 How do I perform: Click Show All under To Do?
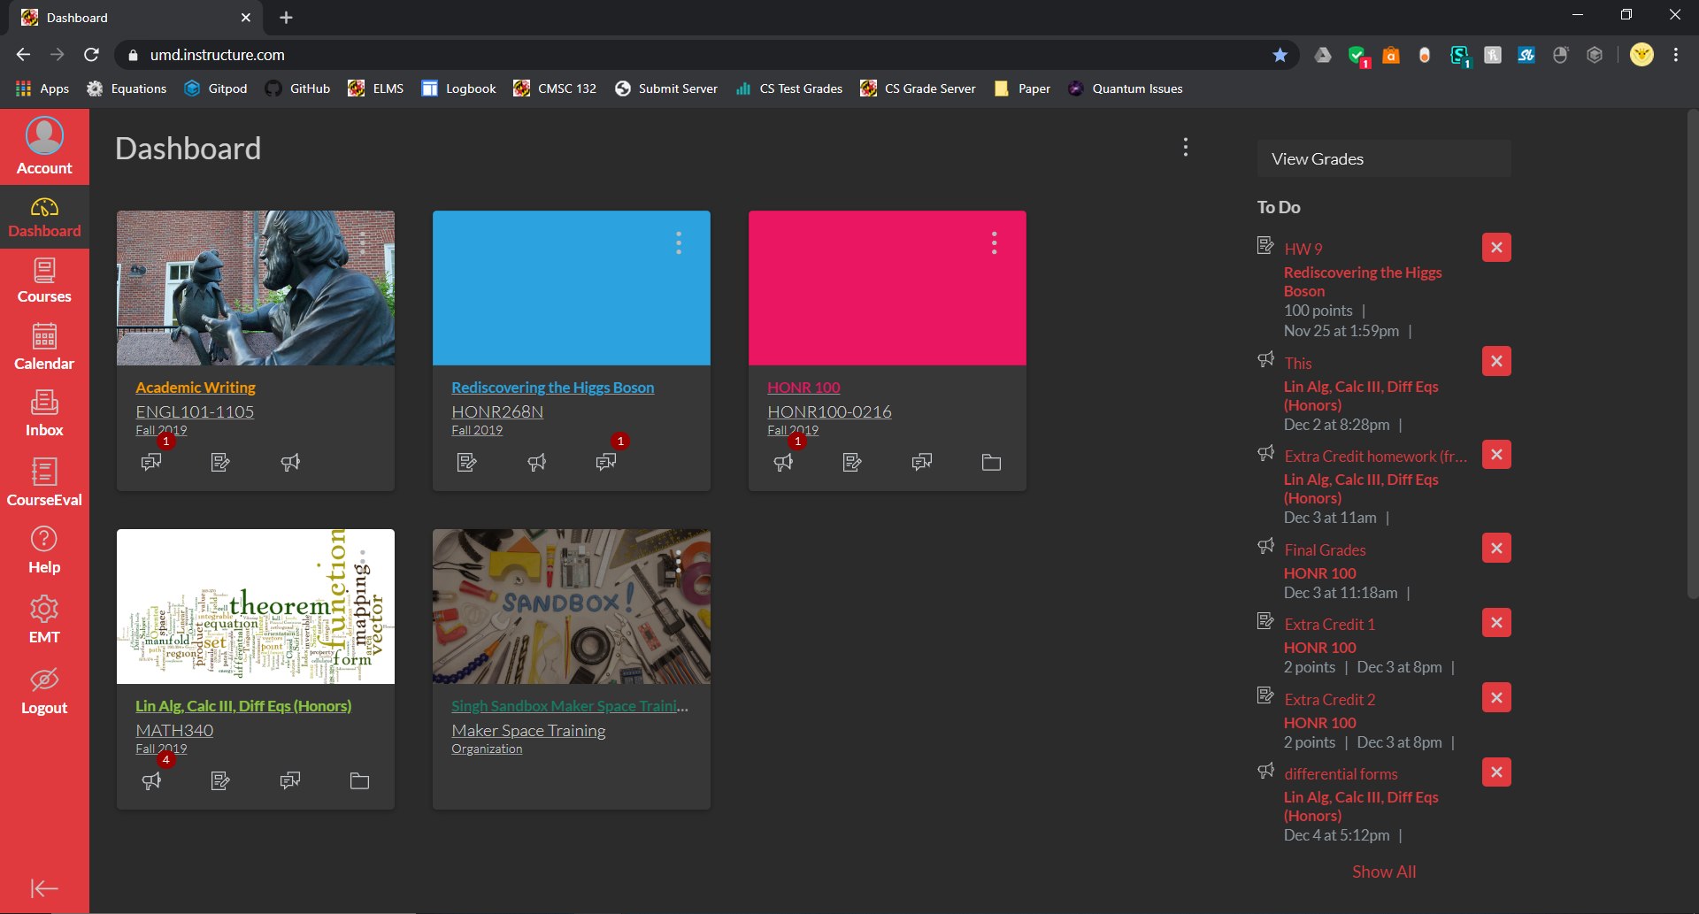[x=1383, y=872]
